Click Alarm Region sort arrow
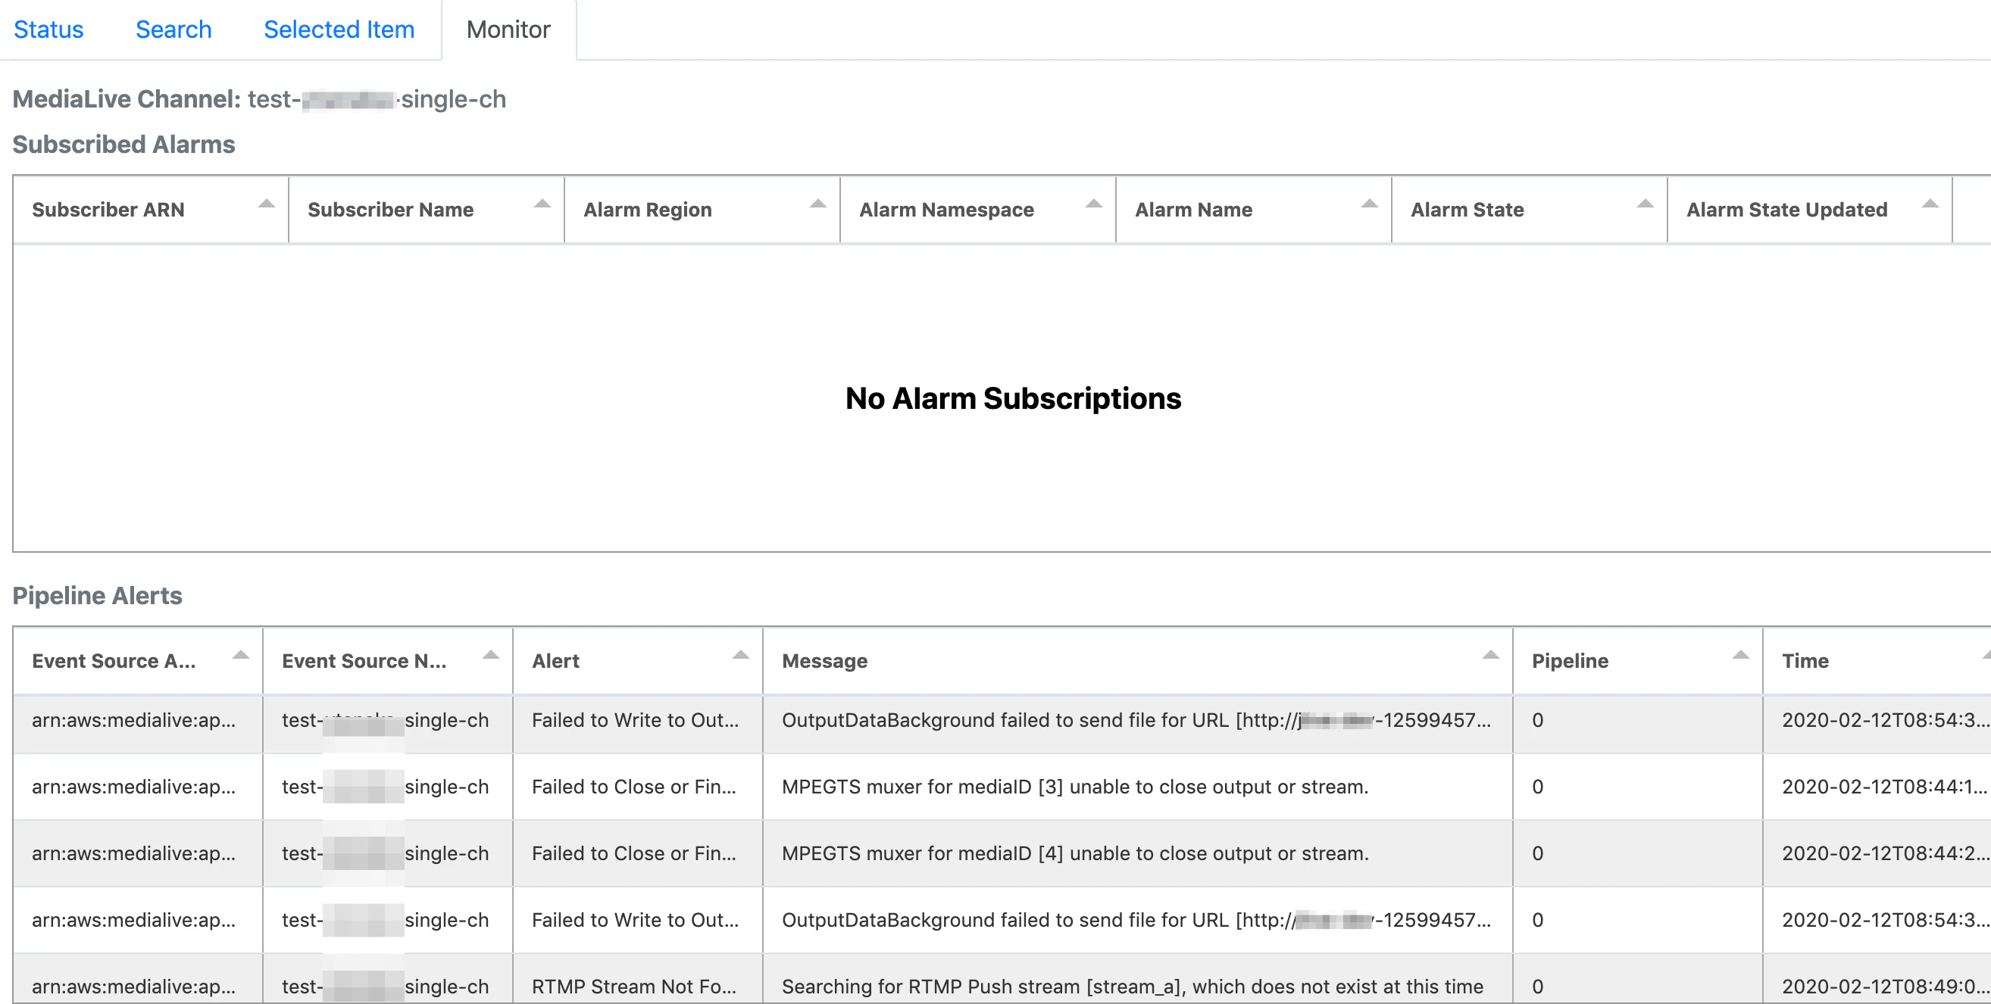The height and width of the screenshot is (1004, 1991). (x=817, y=204)
